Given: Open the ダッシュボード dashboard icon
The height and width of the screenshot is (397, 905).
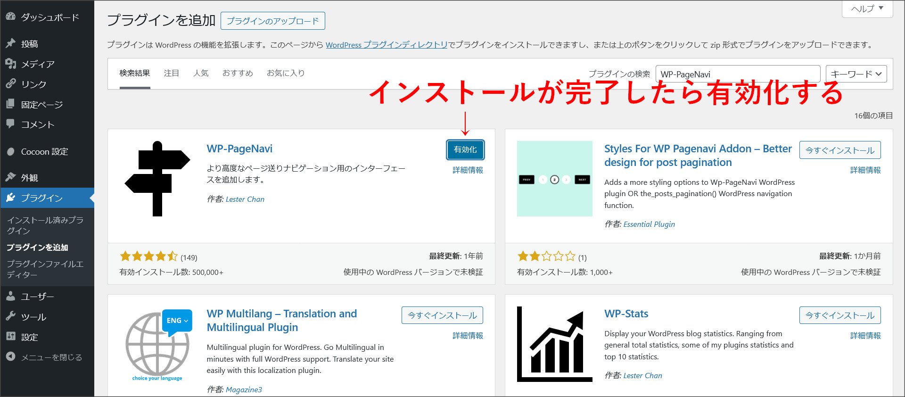Looking at the screenshot, I should [x=10, y=17].
